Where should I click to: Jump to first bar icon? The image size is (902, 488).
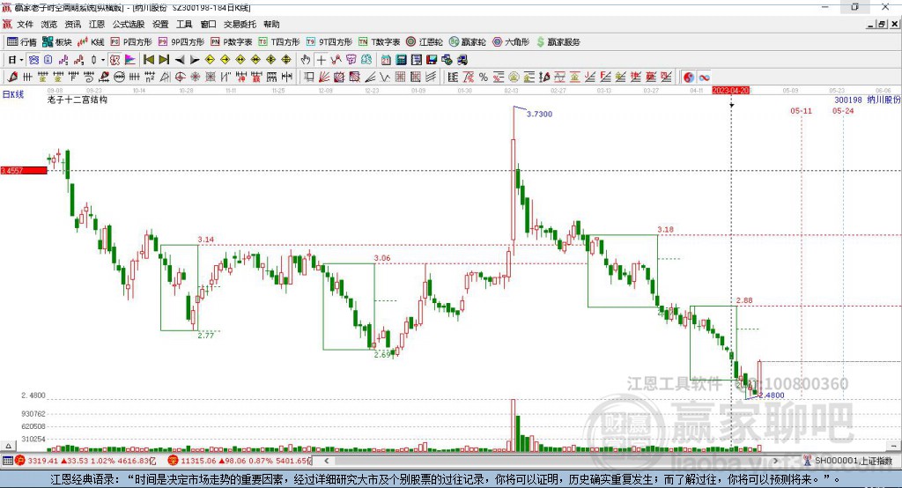(149, 60)
